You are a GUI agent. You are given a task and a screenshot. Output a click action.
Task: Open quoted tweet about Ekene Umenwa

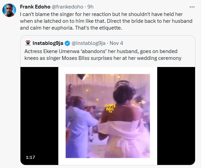109,54
